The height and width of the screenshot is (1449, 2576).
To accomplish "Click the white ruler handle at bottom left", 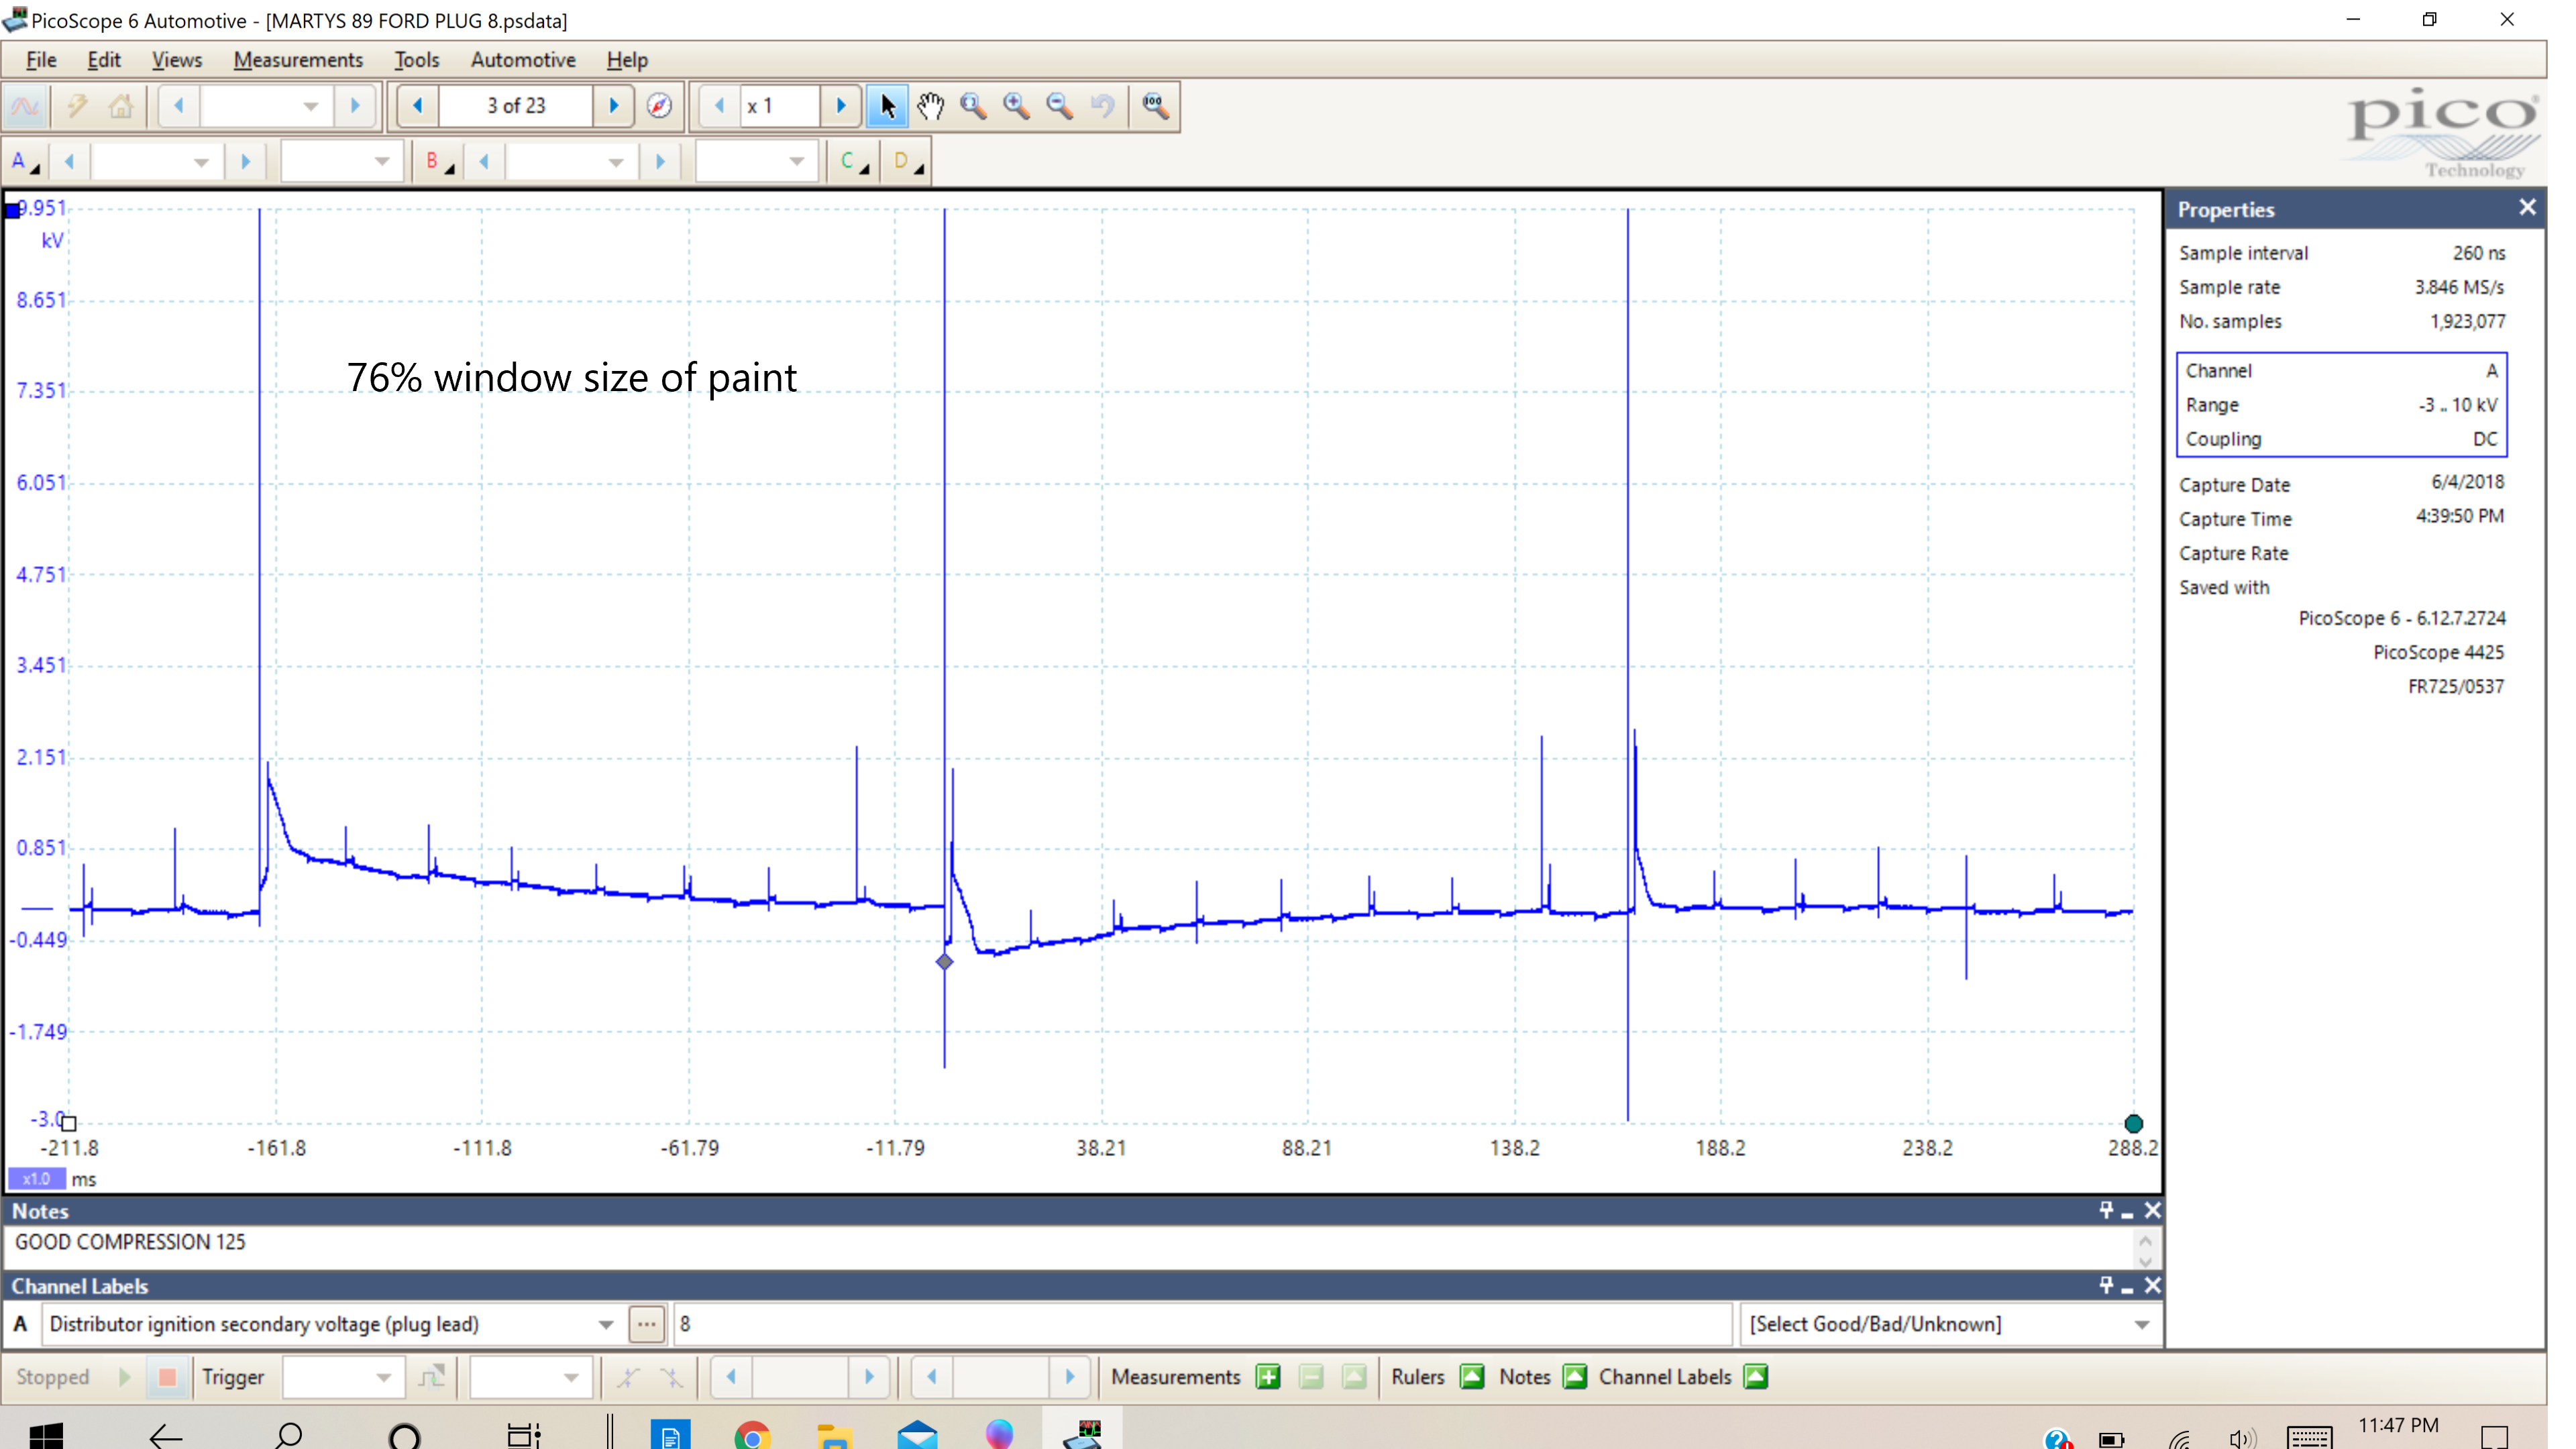I will (x=69, y=1124).
